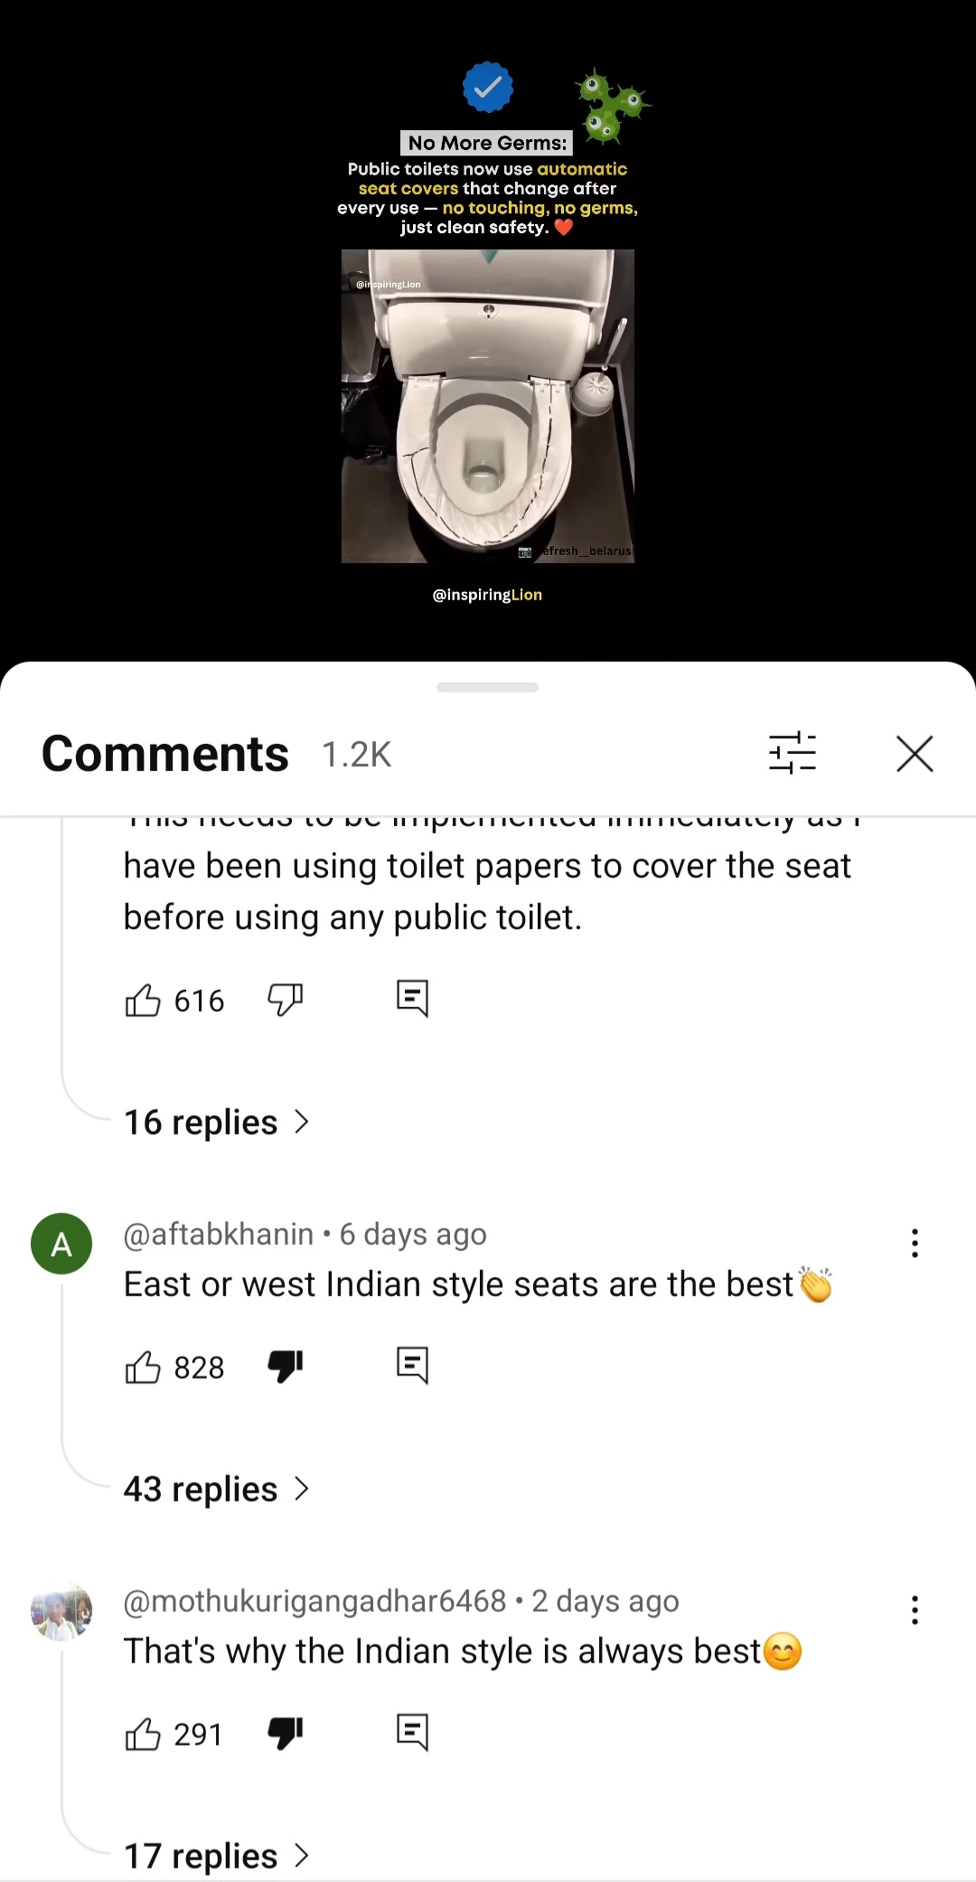Undo dislike on Indian style always best comment
The image size is (976, 1882).
tap(286, 1734)
